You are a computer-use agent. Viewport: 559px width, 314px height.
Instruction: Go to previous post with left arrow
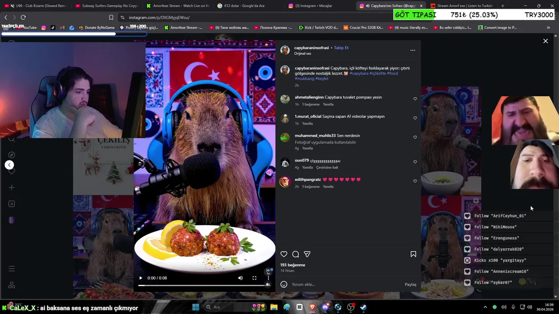coord(9,165)
